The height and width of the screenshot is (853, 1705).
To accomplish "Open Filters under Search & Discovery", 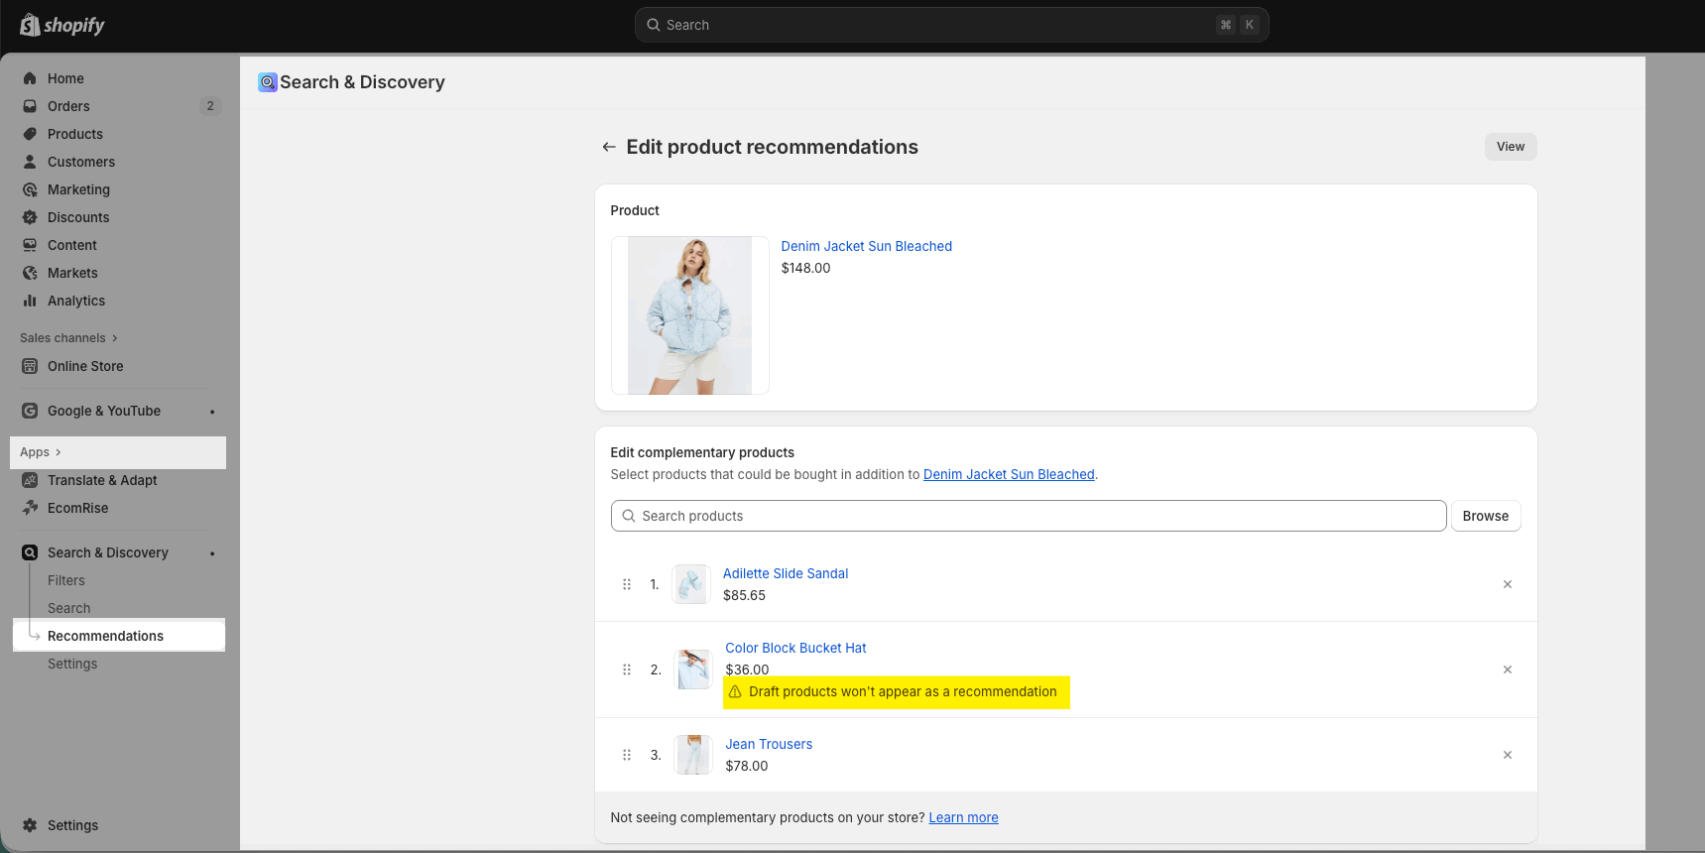I will [x=66, y=580].
